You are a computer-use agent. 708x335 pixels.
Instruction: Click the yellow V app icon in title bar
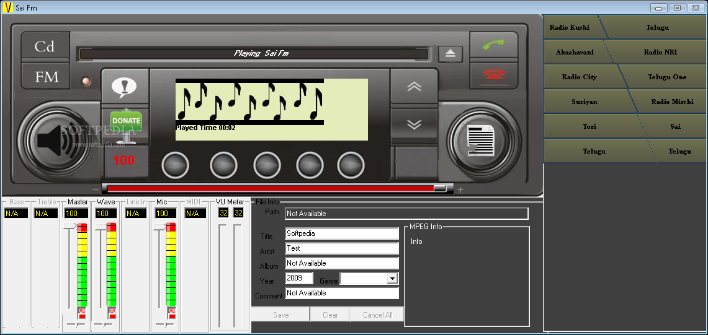(7, 7)
